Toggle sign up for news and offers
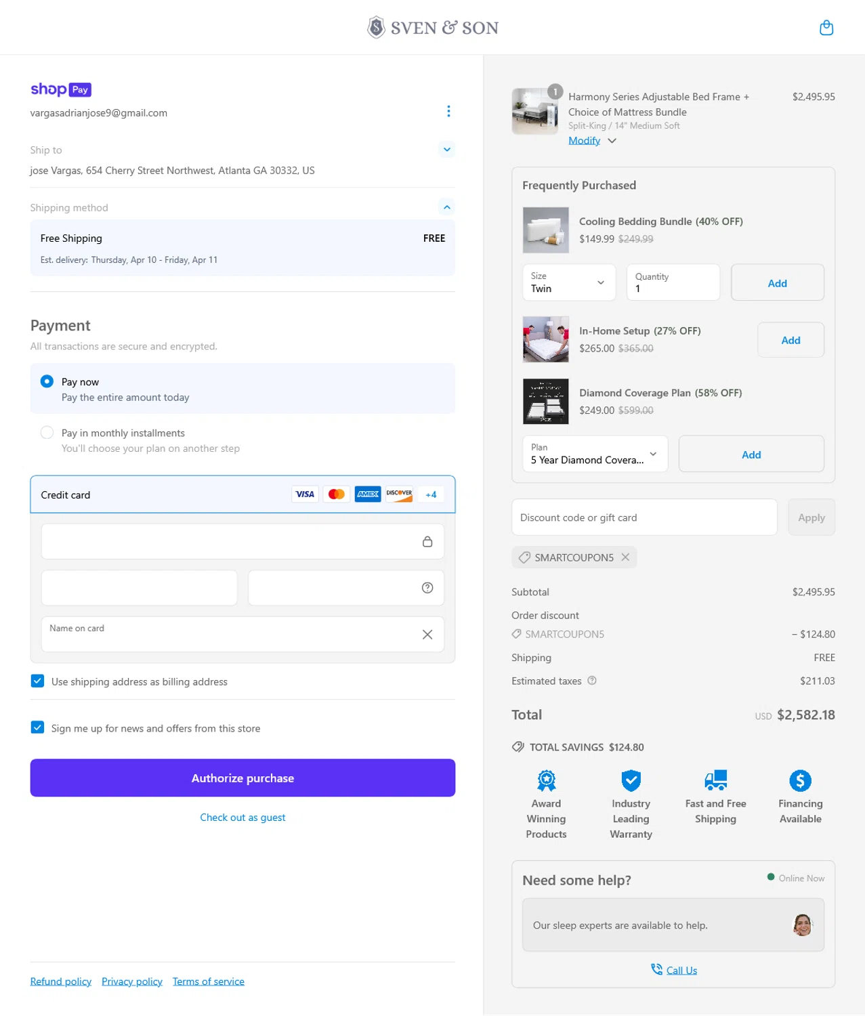This screenshot has width=865, height=1016. click(x=38, y=727)
